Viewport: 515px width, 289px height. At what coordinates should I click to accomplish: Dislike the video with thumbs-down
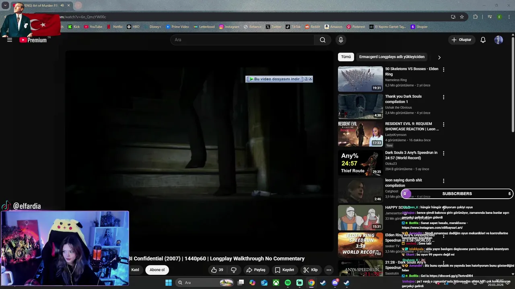[x=234, y=270]
